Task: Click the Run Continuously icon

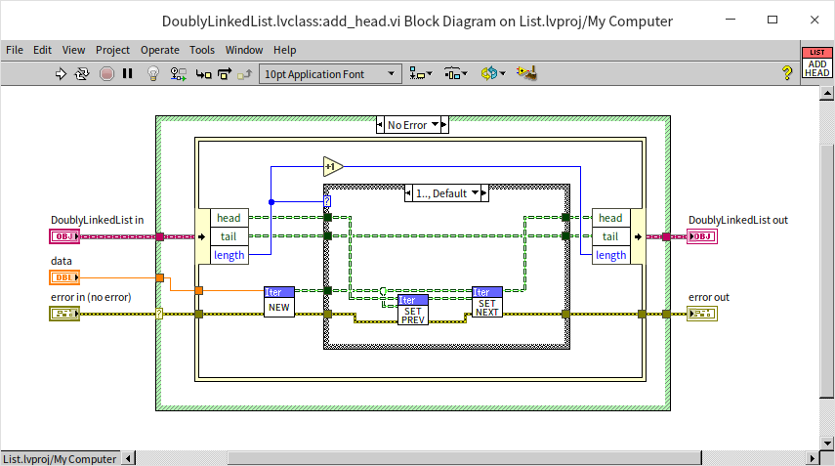Action: click(x=82, y=73)
